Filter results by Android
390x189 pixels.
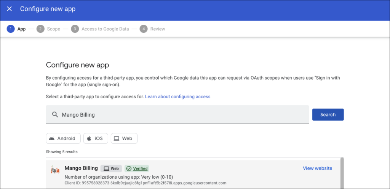(63, 139)
